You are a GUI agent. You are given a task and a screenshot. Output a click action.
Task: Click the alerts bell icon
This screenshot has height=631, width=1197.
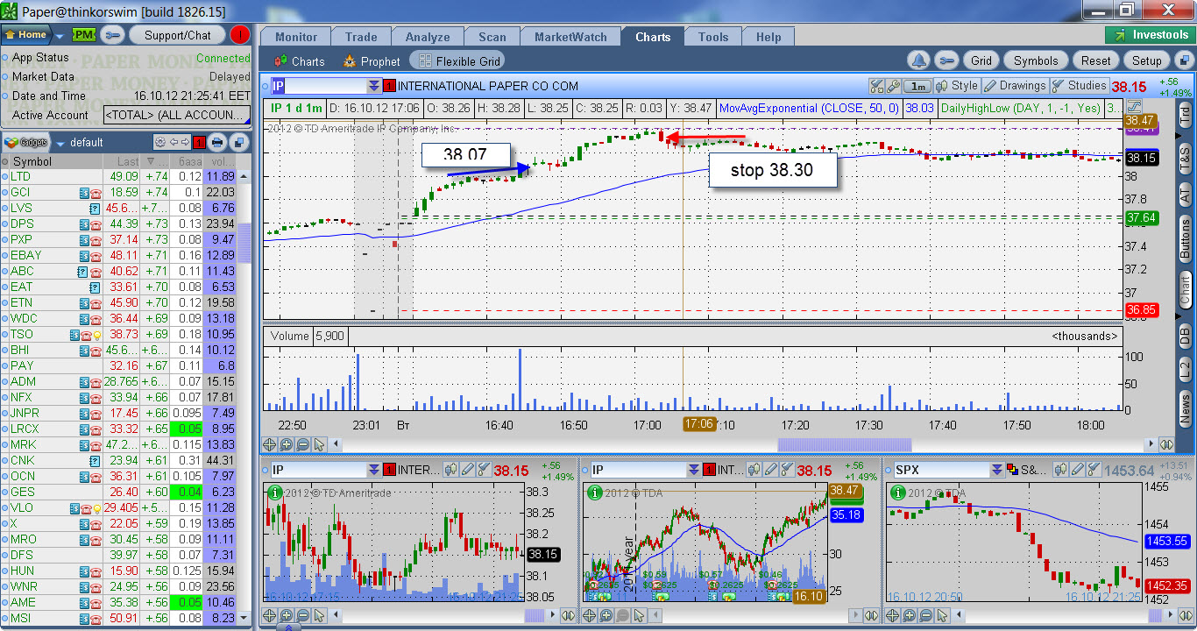pos(918,60)
